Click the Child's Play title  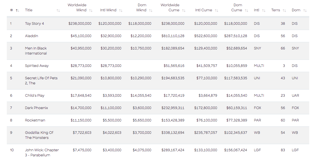click(35, 95)
